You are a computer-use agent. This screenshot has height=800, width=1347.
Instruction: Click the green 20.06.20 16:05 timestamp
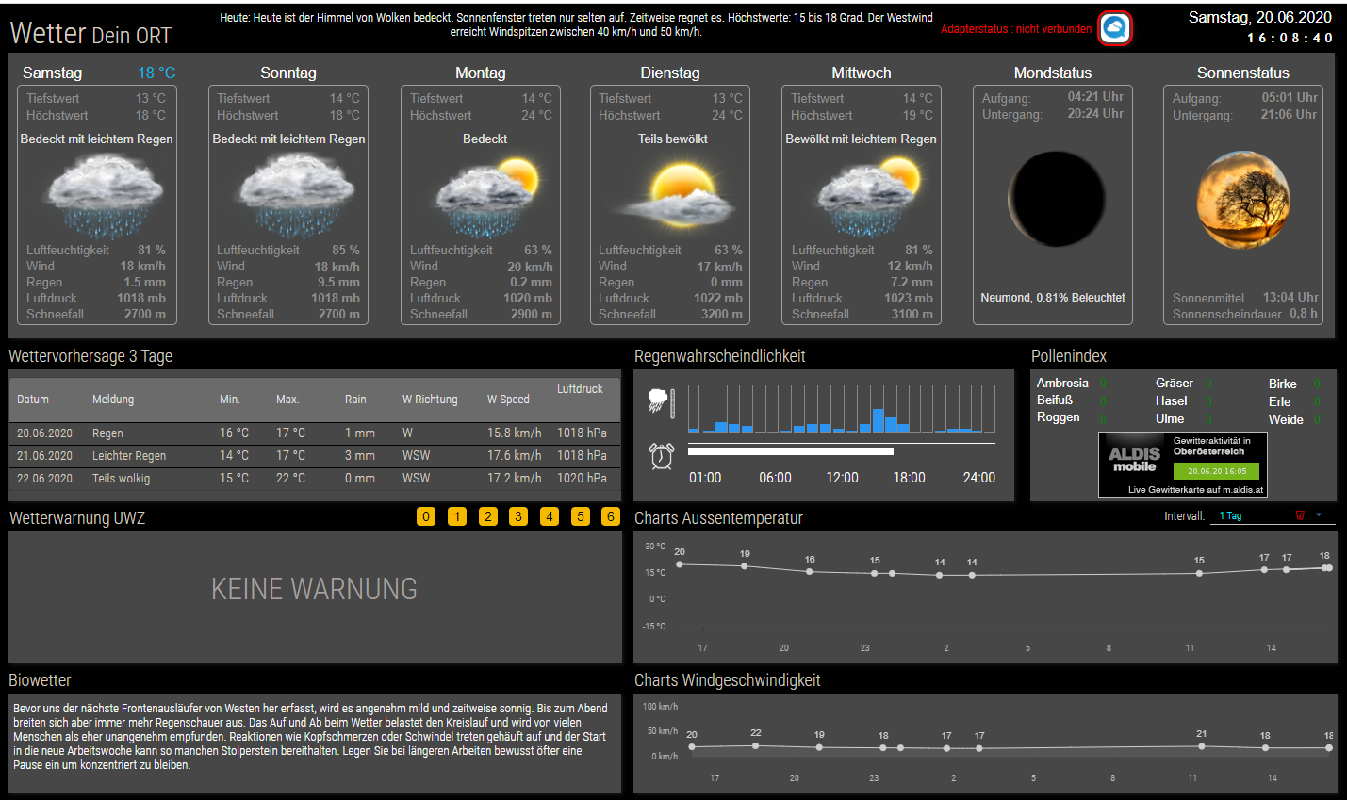pos(1216,471)
